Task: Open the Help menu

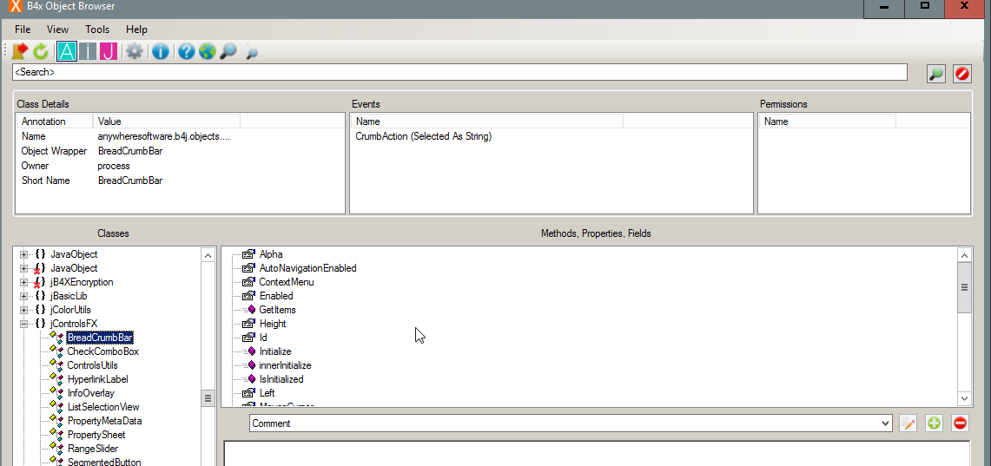Action: pyautogui.click(x=136, y=29)
